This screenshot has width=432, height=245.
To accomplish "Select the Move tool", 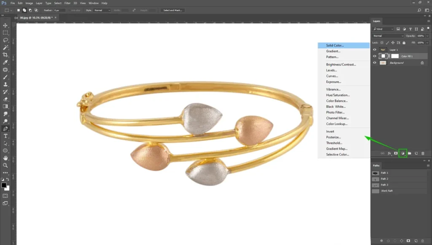I will coord(5,25).
